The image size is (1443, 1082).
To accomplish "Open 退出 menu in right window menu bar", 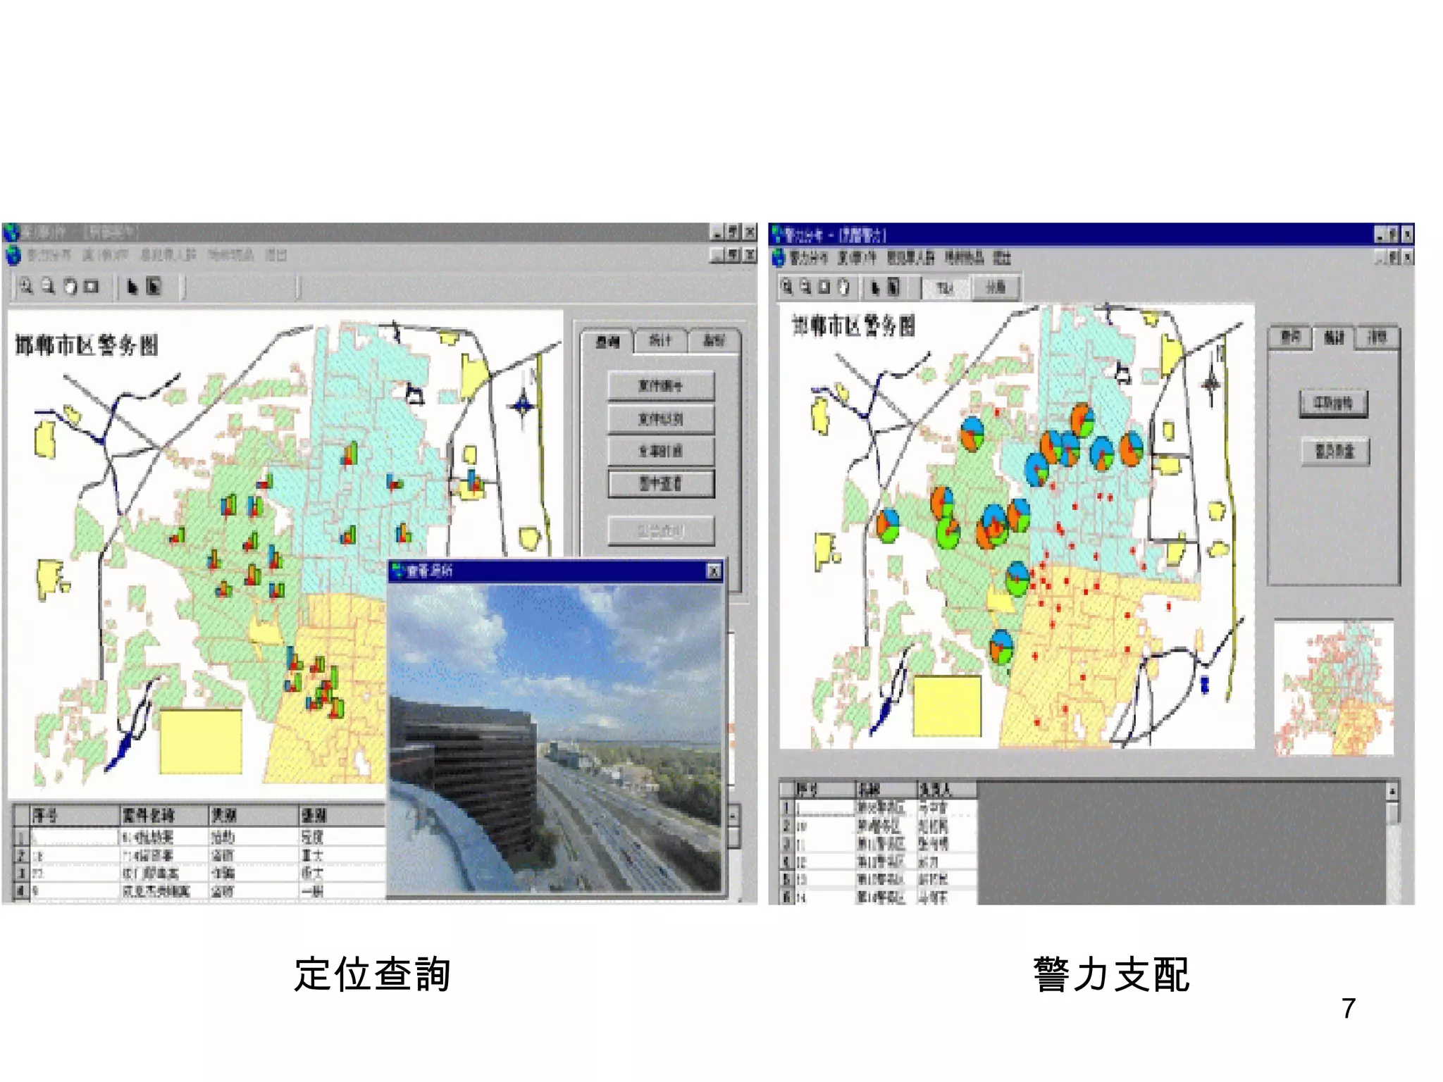I will [x=1002, y=258].
